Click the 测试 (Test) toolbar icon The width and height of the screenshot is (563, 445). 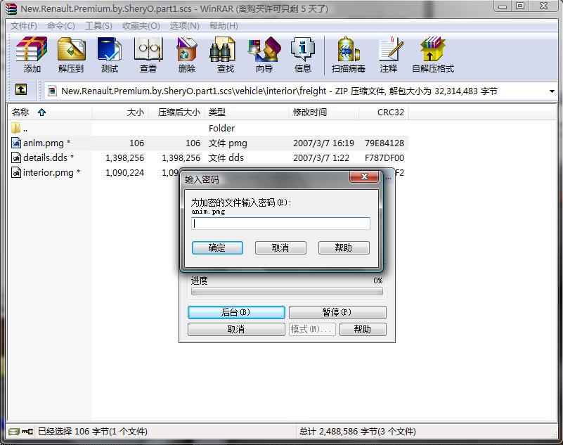(x=110, y=49)
